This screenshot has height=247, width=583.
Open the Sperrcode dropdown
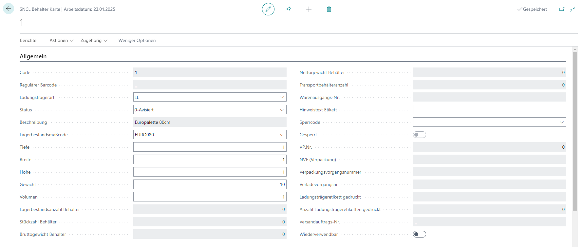coord(561,122)
